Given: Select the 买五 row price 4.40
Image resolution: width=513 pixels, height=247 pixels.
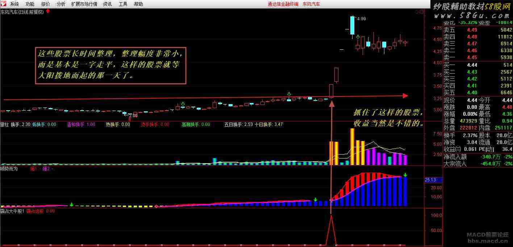Looking at the screenshot, I should click(472, 92).
